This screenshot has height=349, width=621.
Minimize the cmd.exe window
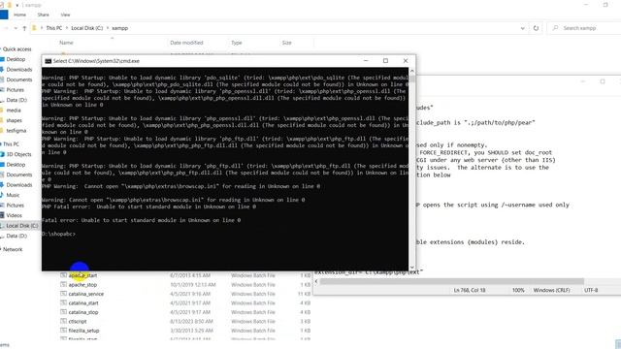tap(366, 60)
